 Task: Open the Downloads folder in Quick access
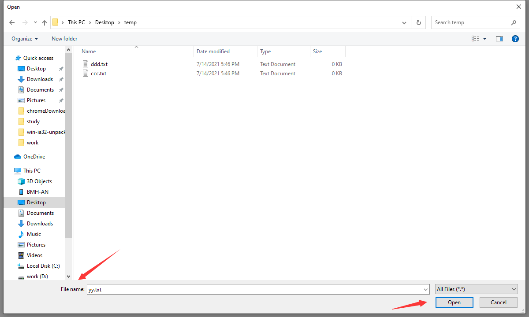tap(39, 79)
